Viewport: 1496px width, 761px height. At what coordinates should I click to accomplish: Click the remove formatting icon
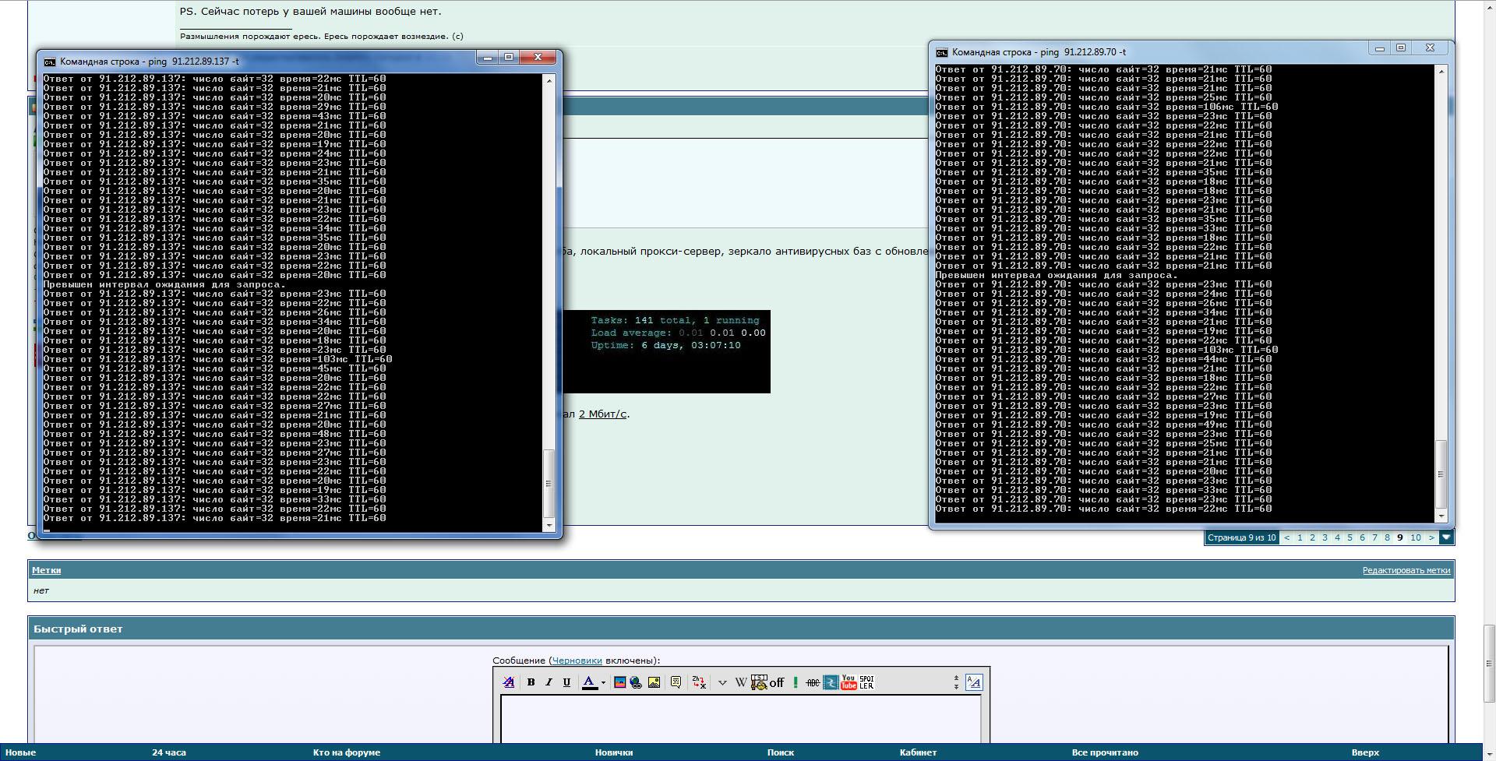pyautogui.click(x=509, y=682)
